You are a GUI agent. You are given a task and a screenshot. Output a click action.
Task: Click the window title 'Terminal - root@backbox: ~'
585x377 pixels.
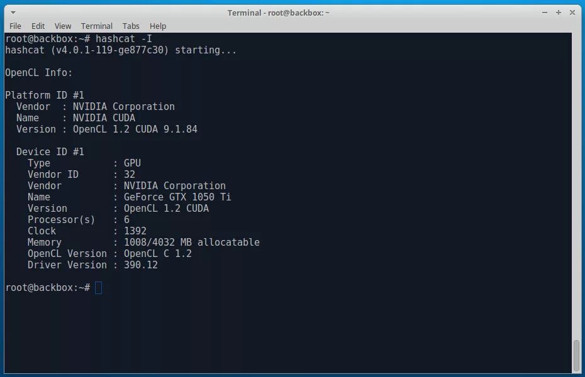[x=279, y=13]
